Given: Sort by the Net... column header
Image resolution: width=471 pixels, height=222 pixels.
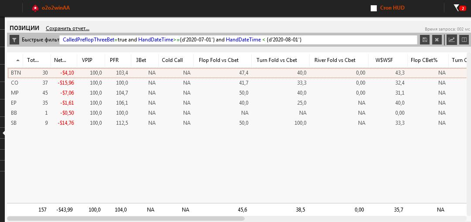Looking at the screenshot, I should [x=63, y=60].
